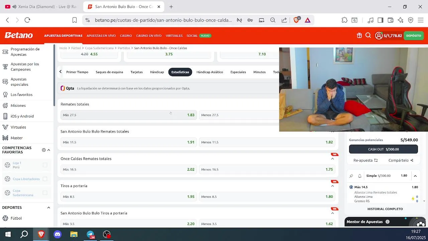This screenshot has height=241, width=428.
Task: Collapse Tiros a portería market
Action: point(332,186)
